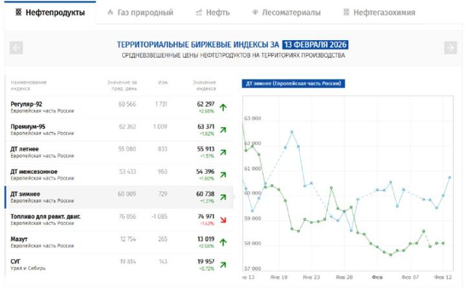Select the ДТ летнее index row
The image size is (466, 289).
tap(25, 149)
